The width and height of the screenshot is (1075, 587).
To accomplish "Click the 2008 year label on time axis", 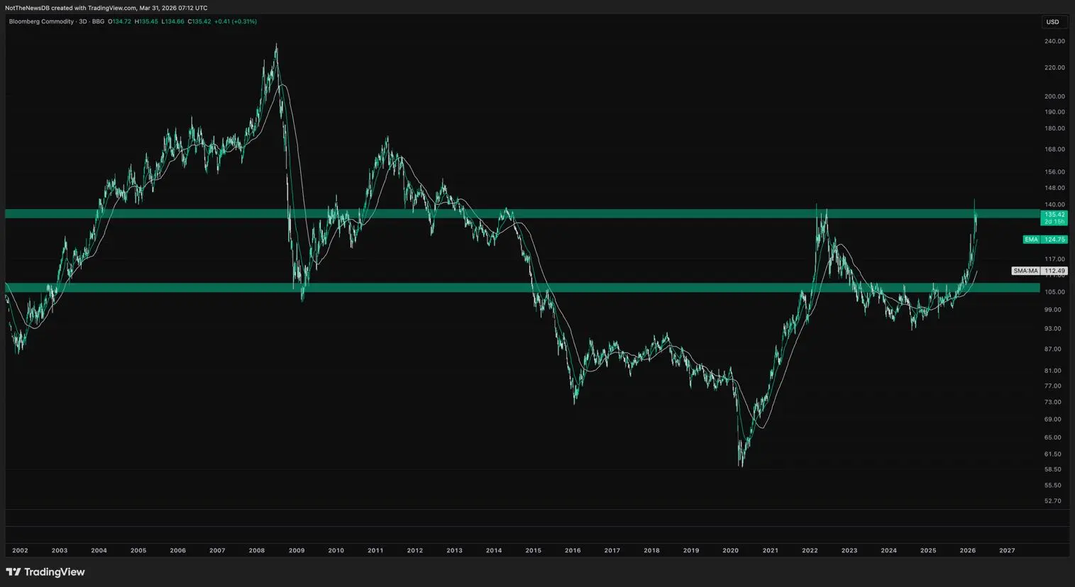I will click(257, 551).
